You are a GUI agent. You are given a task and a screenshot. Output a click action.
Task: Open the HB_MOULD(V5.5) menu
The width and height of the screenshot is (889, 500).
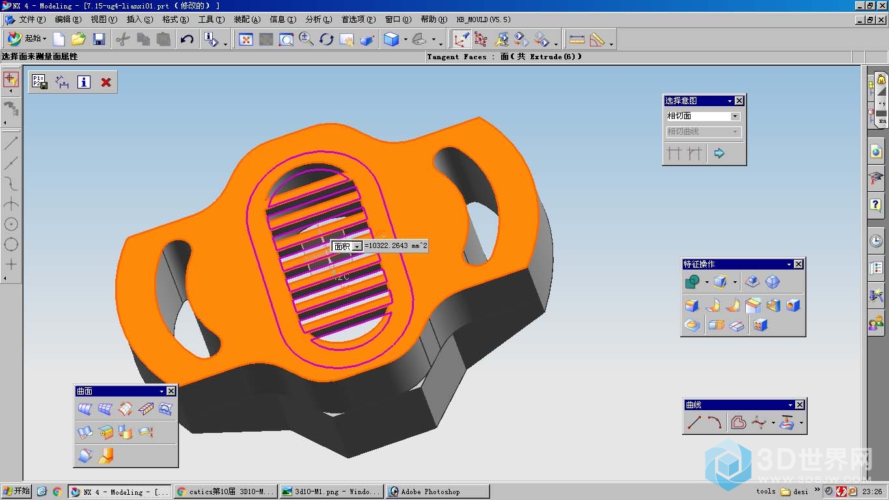coord(484,20)
